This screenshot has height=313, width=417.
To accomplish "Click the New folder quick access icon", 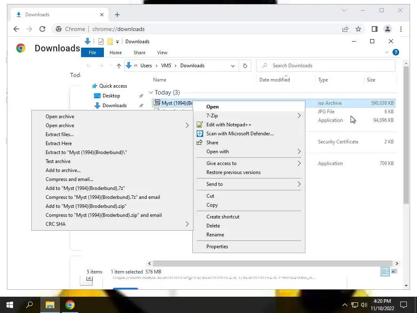I will pyautogui.click(x=110, y=42).
